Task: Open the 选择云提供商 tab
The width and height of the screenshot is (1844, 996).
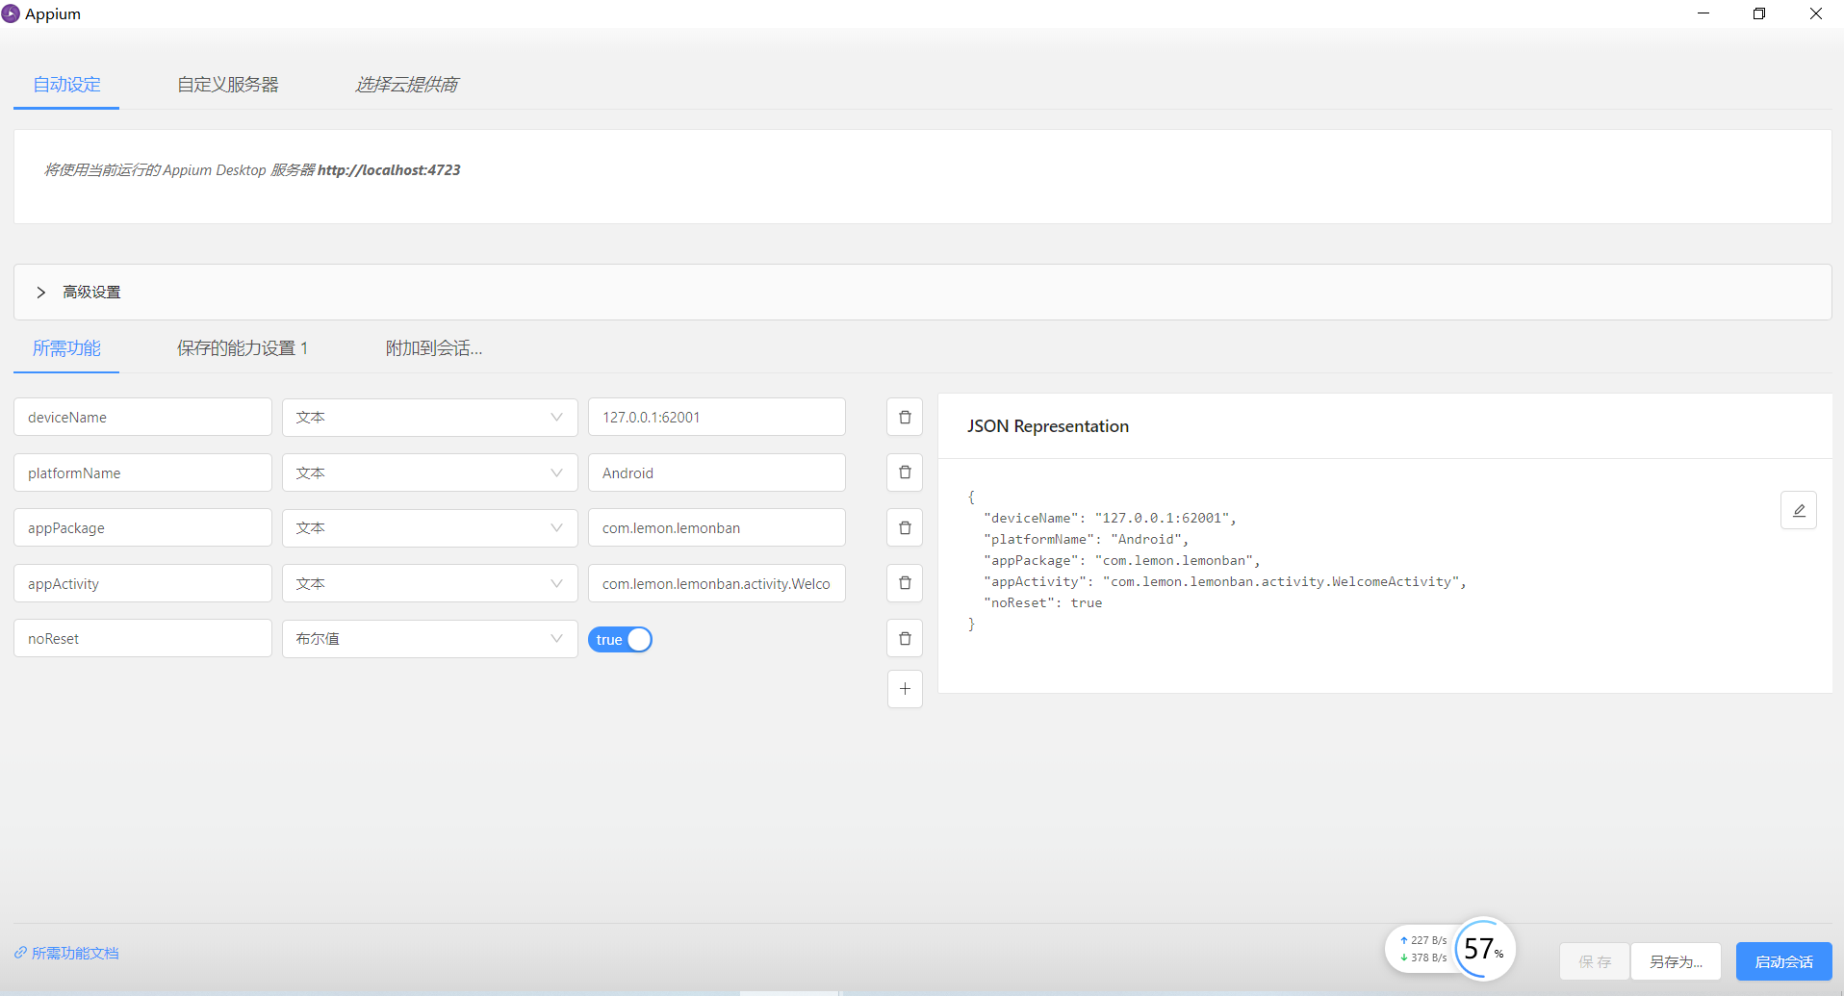Action: tap(407, 85)
